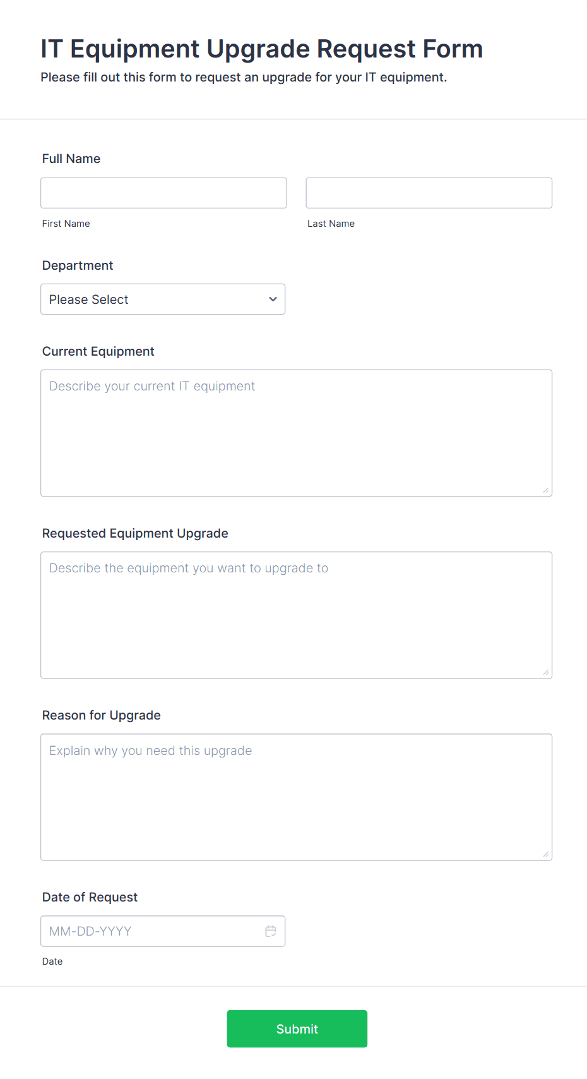Open the calendar date picker icon

coord(271,931)
